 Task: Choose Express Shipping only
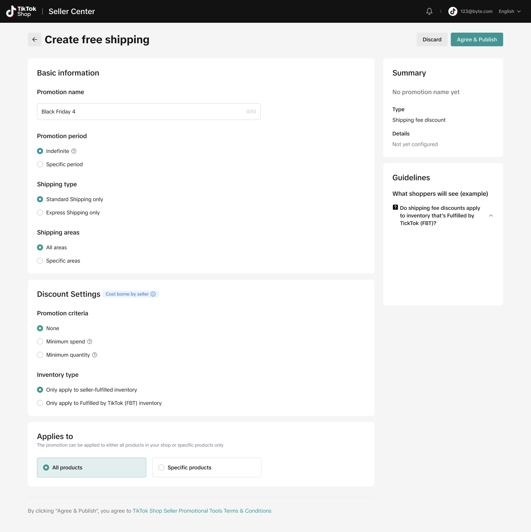coord(40,212)
